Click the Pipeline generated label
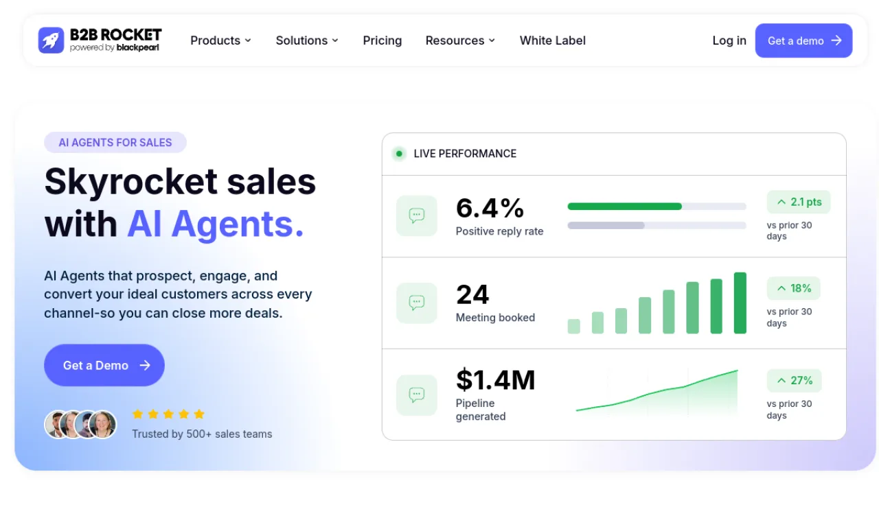Screen dimensions: 879x527 tap(481, 410)
